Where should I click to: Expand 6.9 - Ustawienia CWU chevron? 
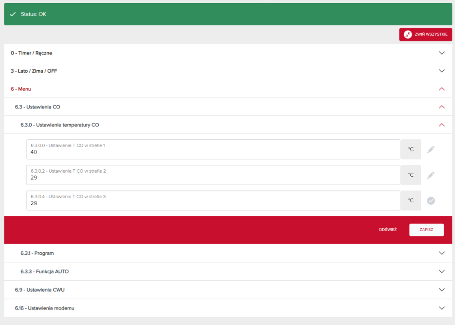(x=442, y=290)
